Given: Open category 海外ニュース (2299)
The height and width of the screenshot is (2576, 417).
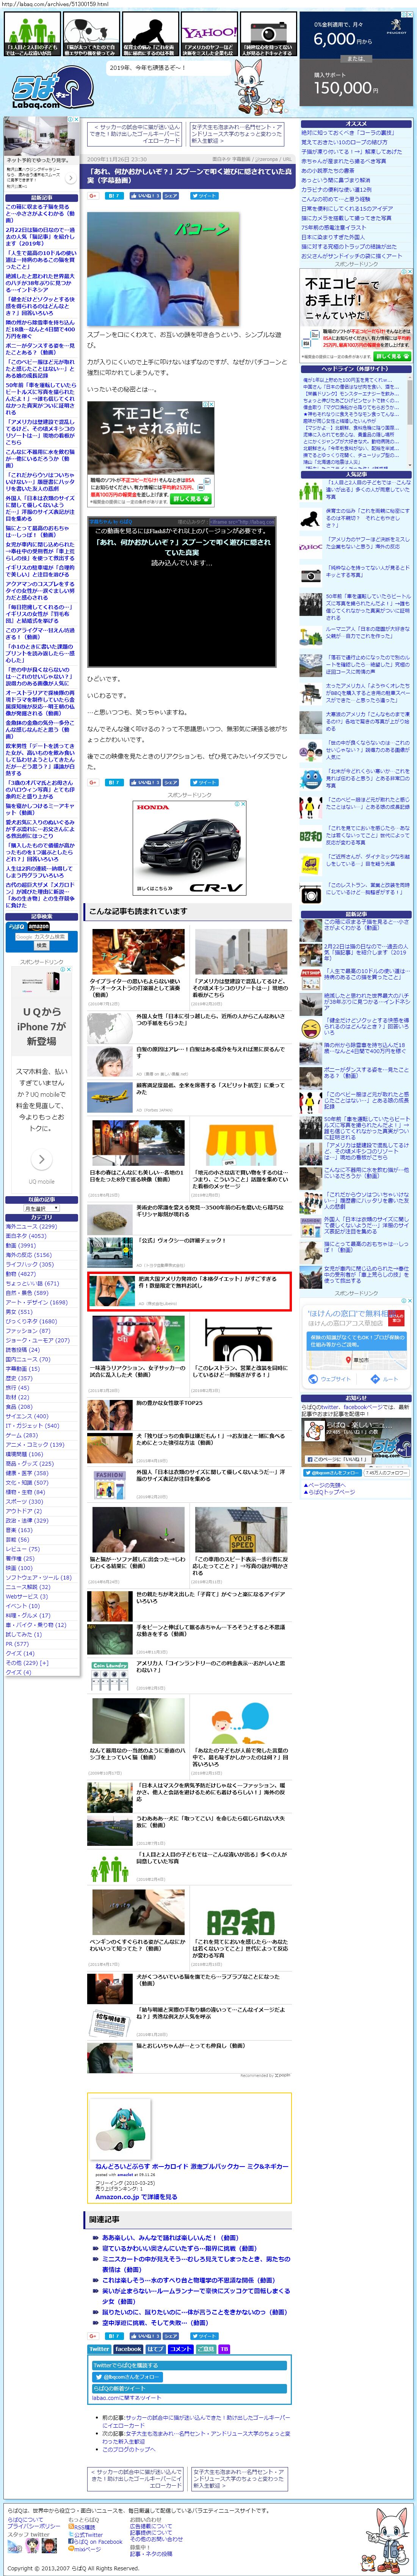Looking at the screenshot, I should (31, 1226).
